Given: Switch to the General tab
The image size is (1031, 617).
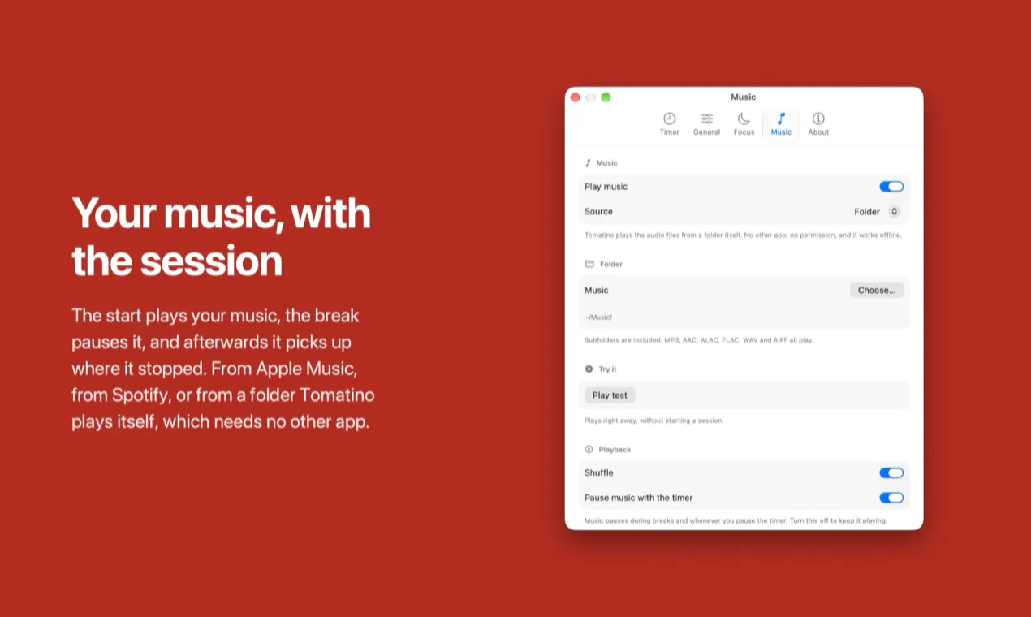Looking at the screenshot, I should coord(706,123).
